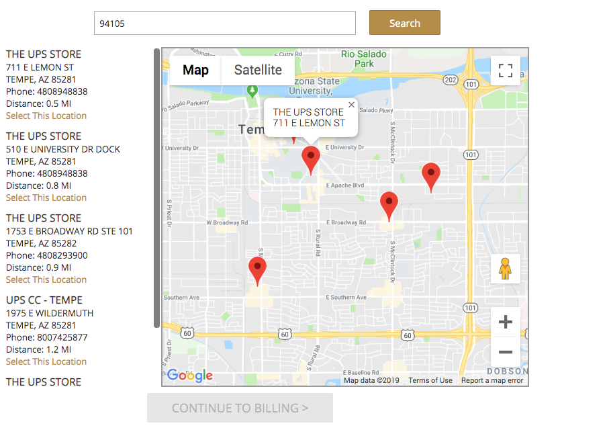The image size is (607, 436).
Task: Switch to Satellite view
Action: click(x=258, y=70)
